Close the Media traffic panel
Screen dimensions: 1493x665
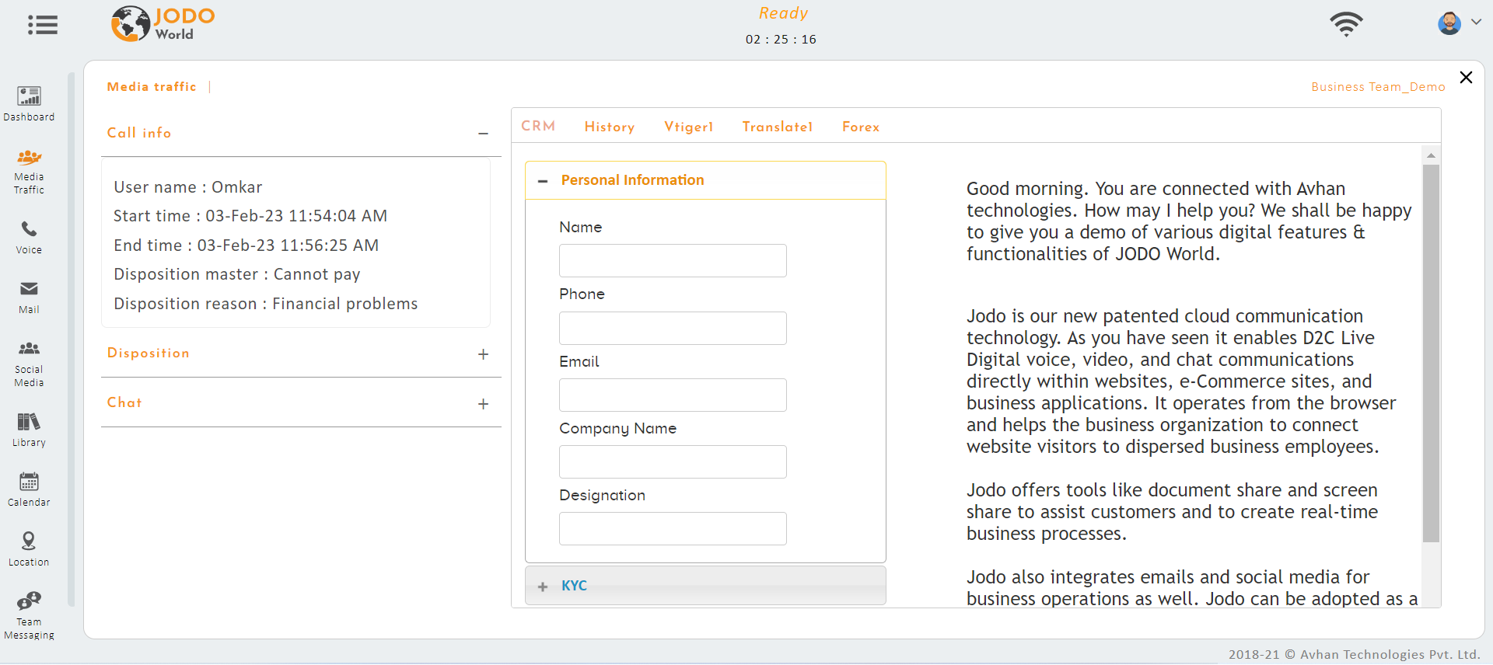coord(1466,77)
